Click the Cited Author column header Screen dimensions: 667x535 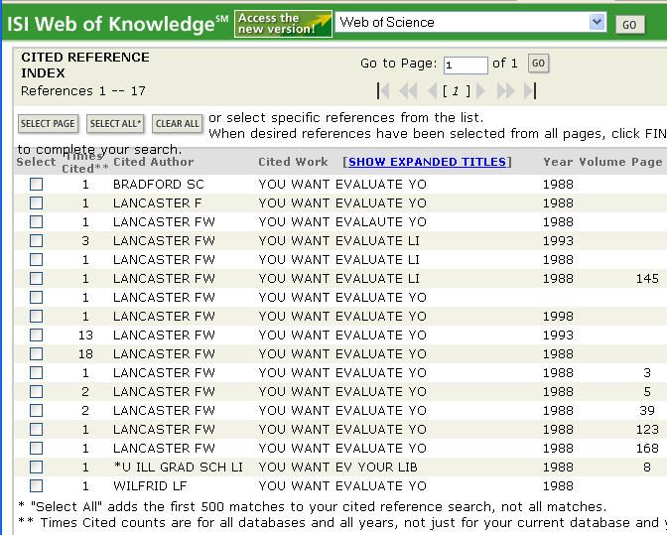click(154, 162)
